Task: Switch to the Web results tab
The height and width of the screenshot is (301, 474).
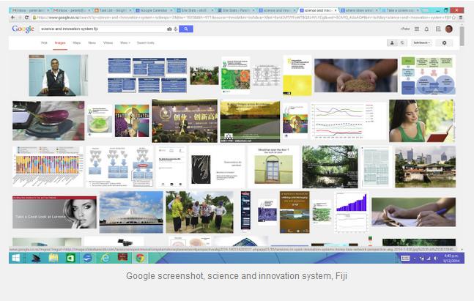Action: (x=43, y=42)
